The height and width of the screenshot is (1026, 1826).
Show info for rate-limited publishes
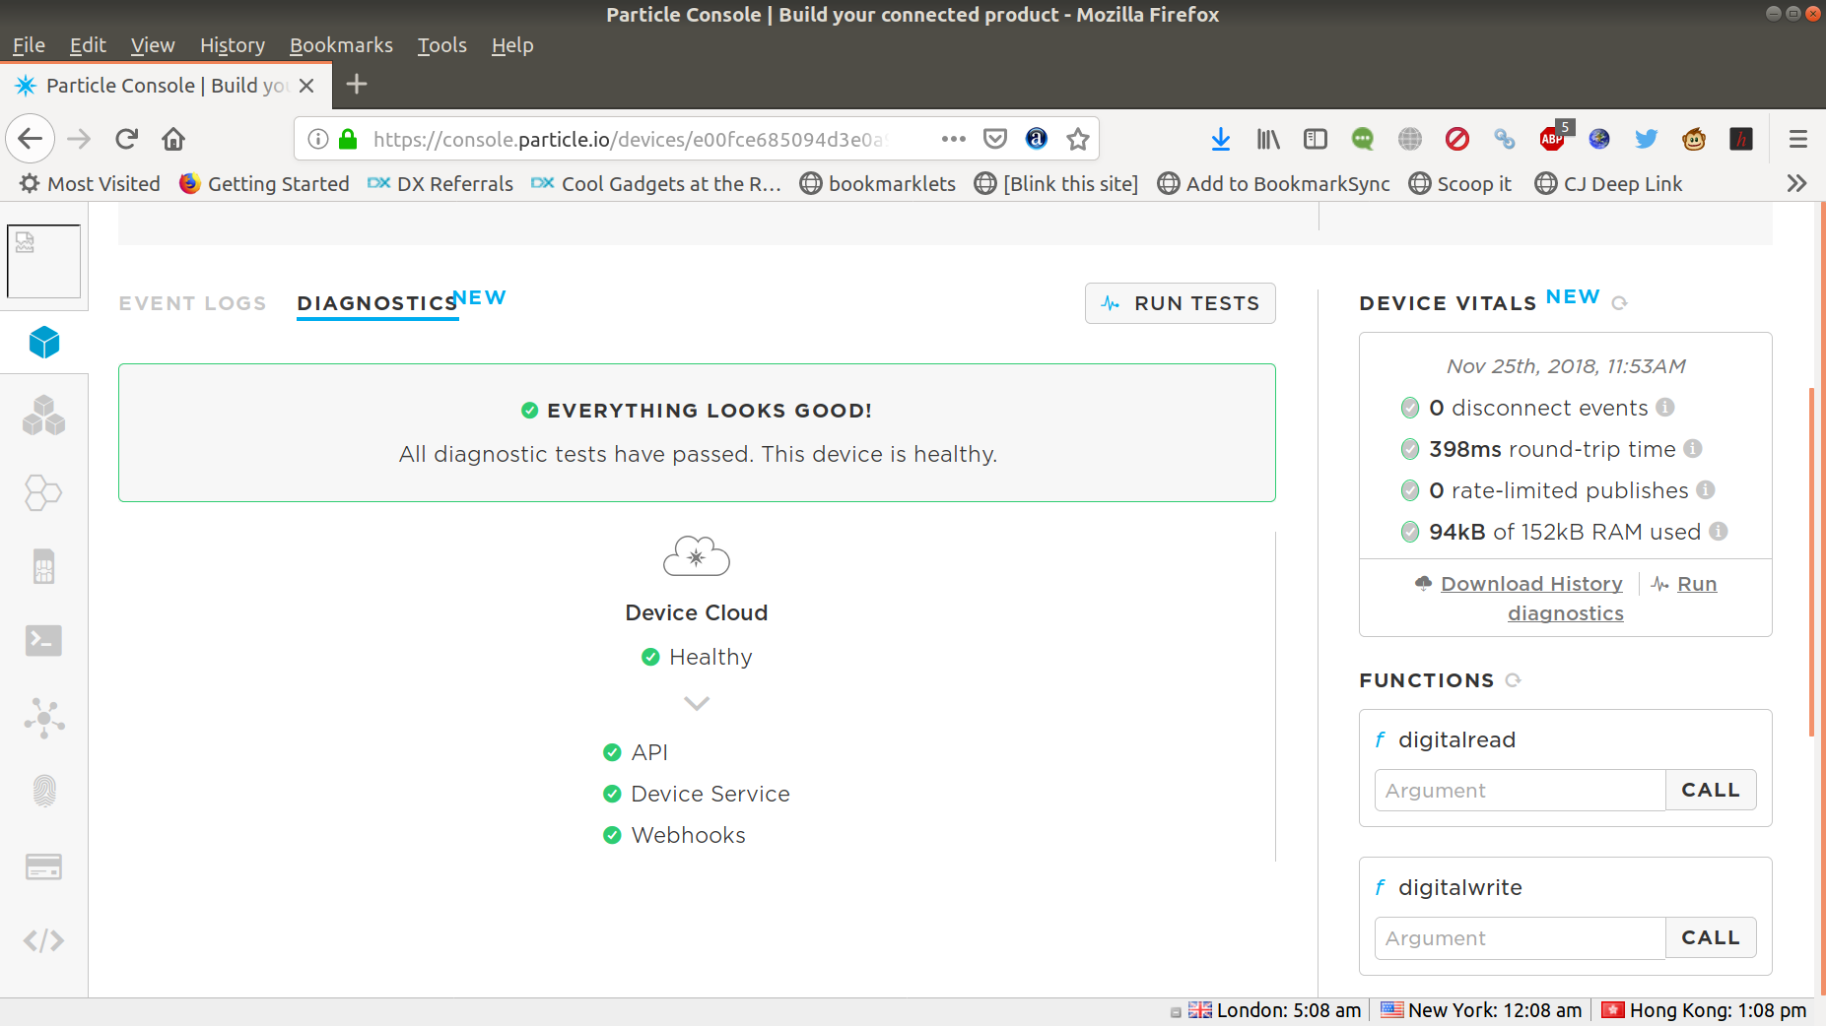[x=1706, y=489]
